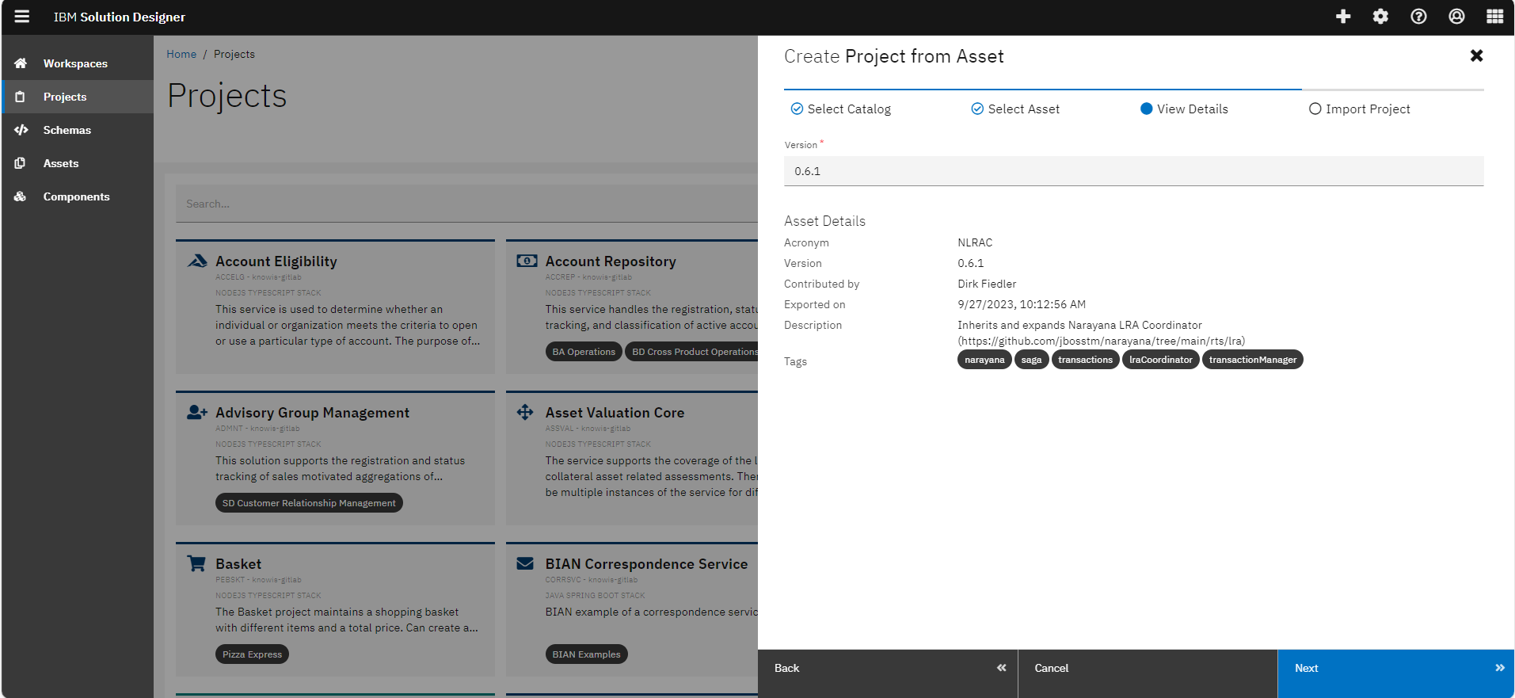Open the Advisory Group Management project title

[312, 412]
